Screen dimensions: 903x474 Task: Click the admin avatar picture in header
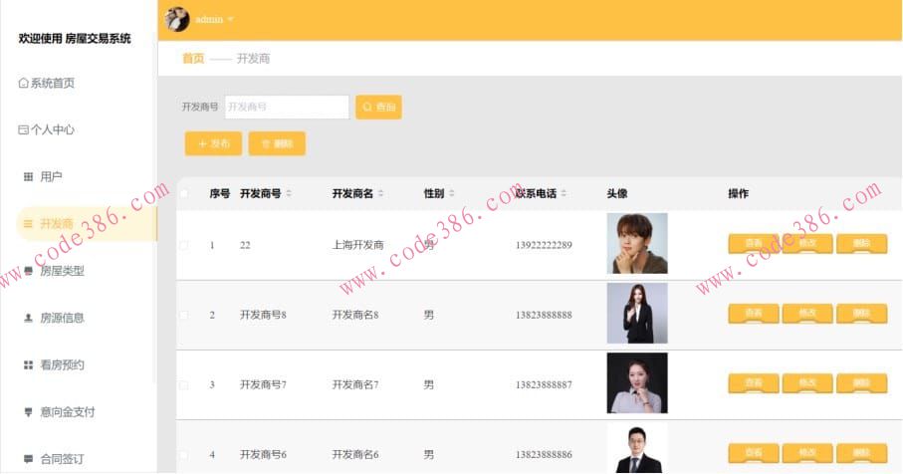(177, 19)
